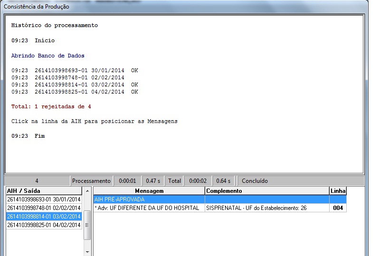Click the Mensagem column header
Screen dimensions: 389x256
pos(149,190)
